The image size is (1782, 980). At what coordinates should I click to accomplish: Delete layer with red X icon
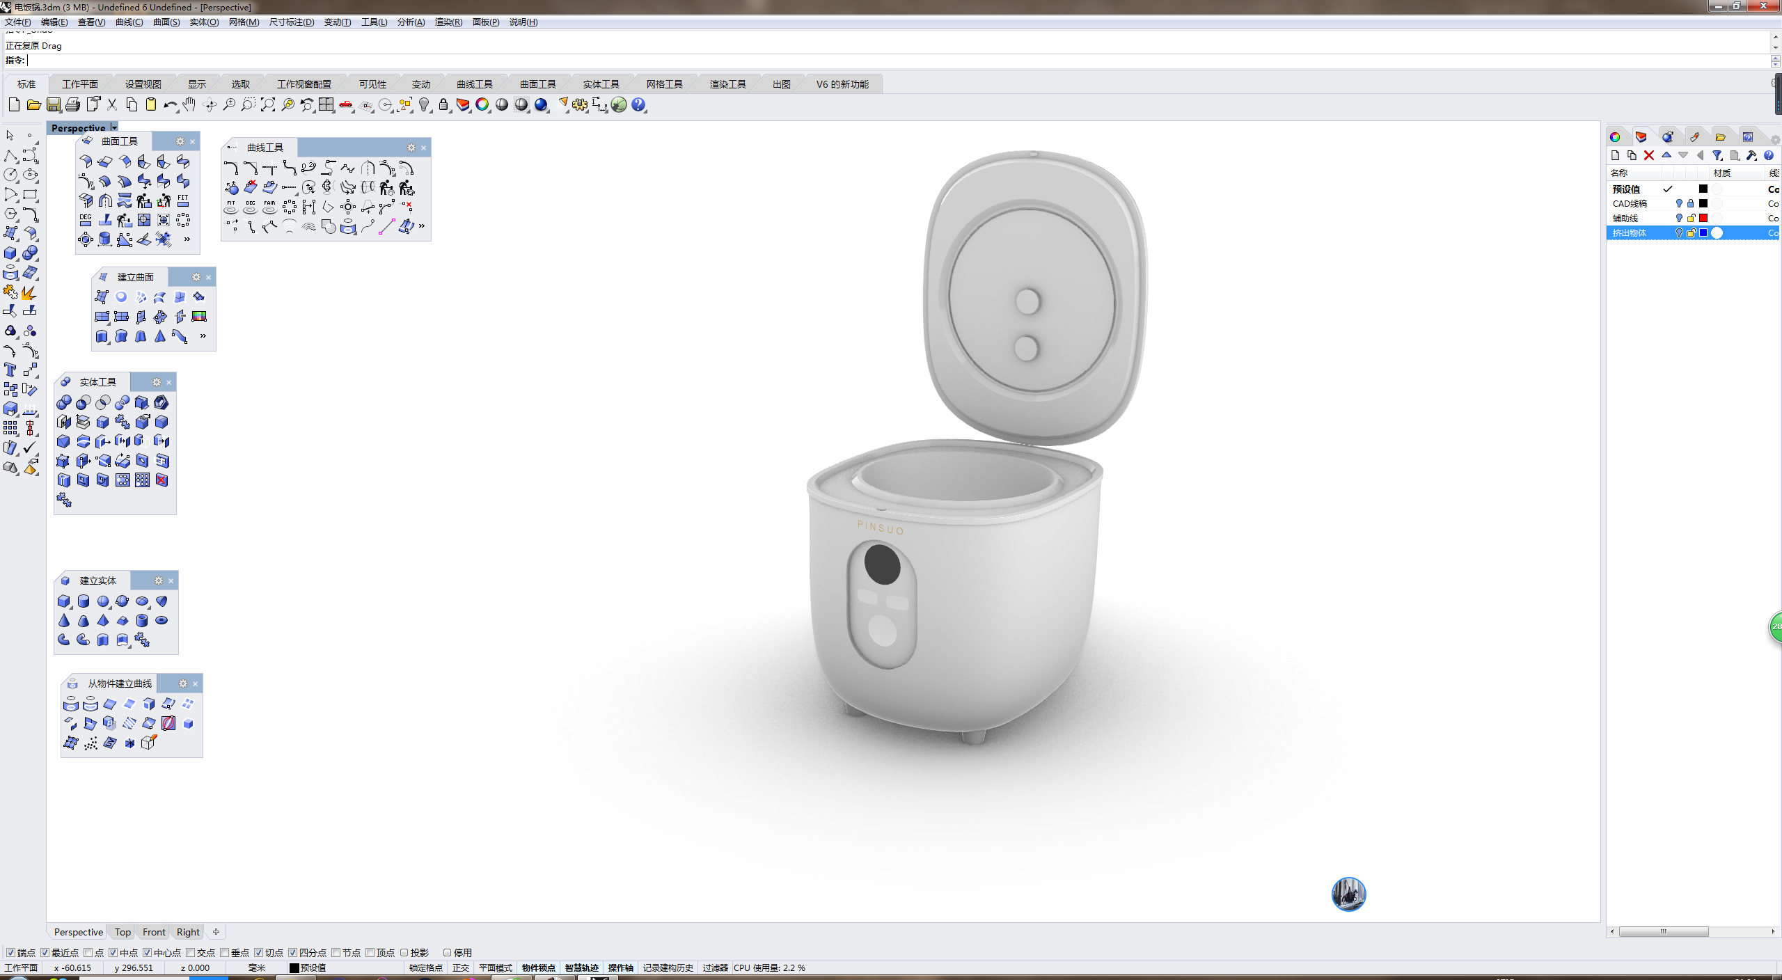click(1649, 155)
